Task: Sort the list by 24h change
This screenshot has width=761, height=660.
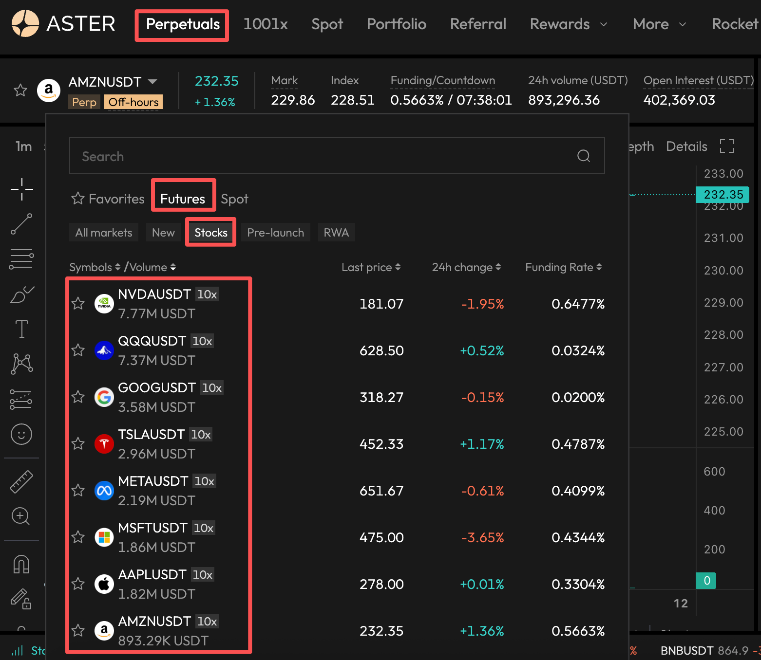Action: (466, 267)
